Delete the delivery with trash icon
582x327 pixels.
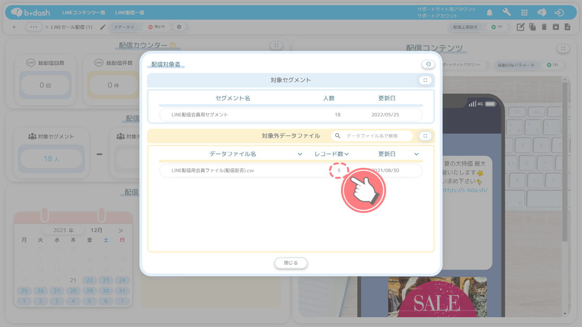pos(544,27)
